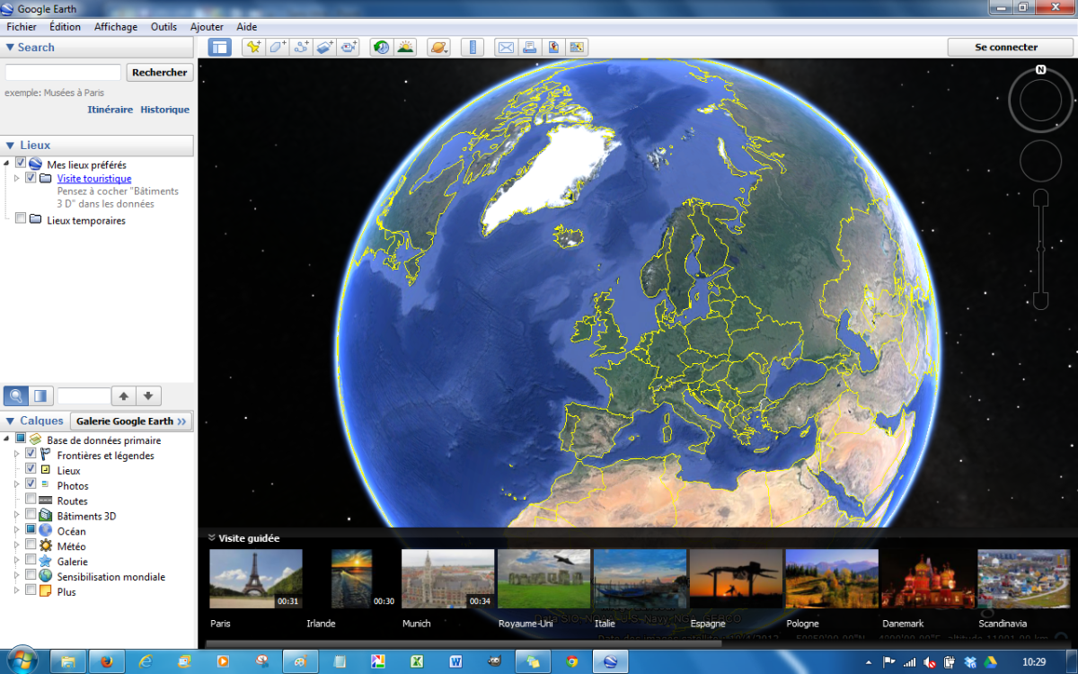Show the ruler measuring tool

pos(473,48)
